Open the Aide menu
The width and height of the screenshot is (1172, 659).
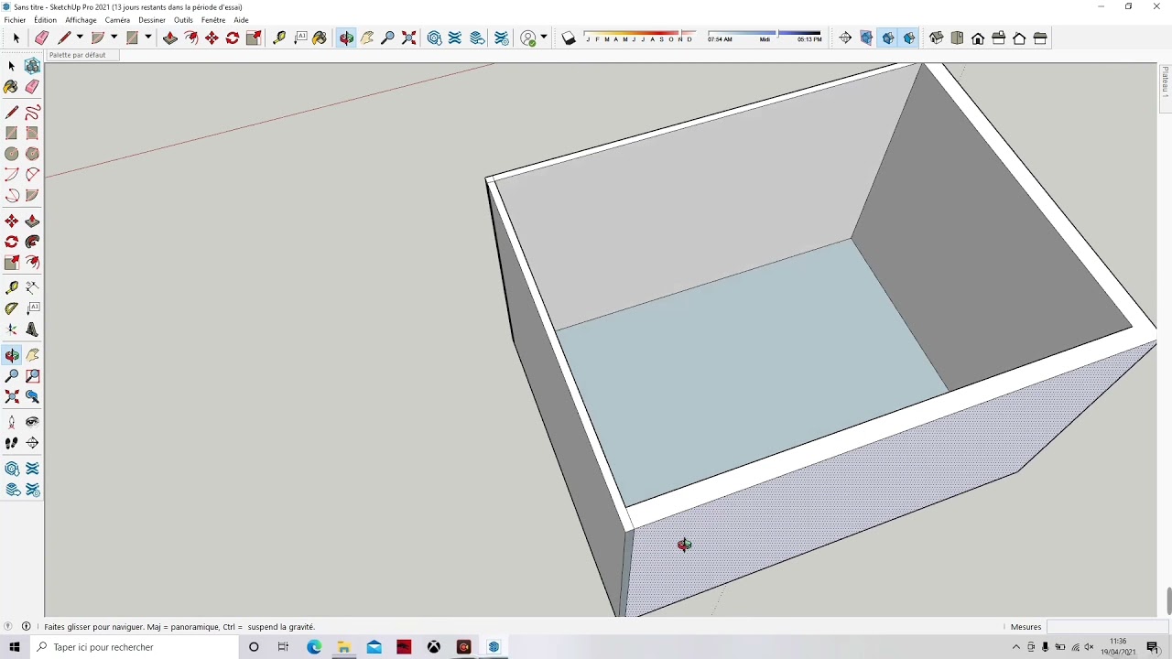[241, 20]
